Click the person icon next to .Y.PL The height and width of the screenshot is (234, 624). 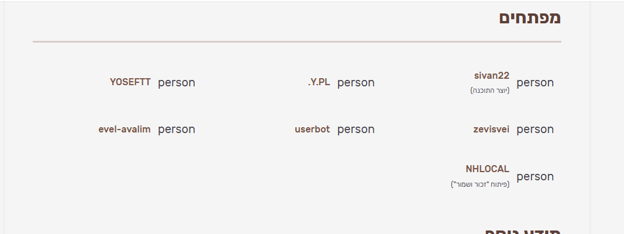(x=356, y=82)
